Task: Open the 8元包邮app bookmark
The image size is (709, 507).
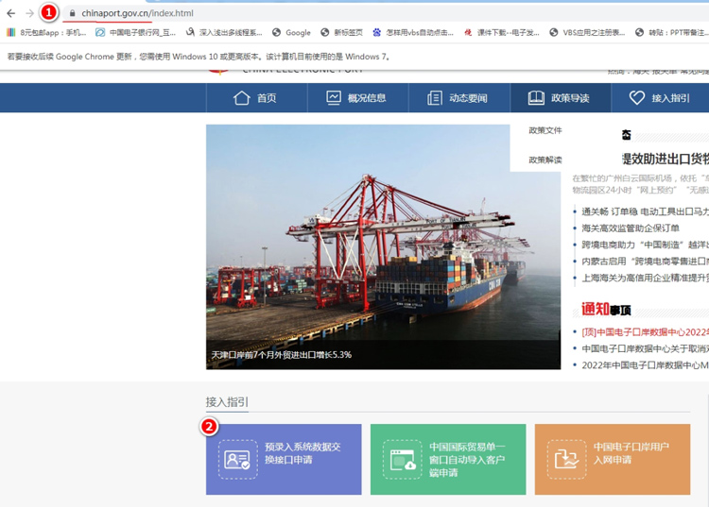Action: click(x=46, y=32)
